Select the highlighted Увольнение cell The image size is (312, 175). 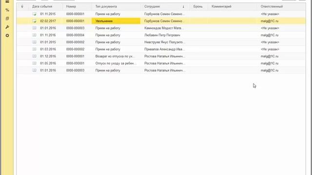(x=116, y=21)
